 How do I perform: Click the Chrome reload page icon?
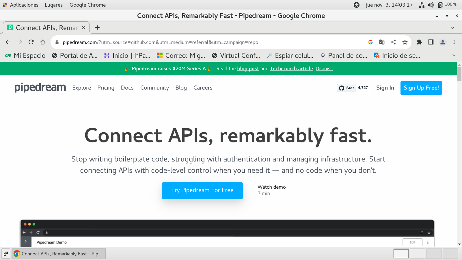click(x=31, y=42)
